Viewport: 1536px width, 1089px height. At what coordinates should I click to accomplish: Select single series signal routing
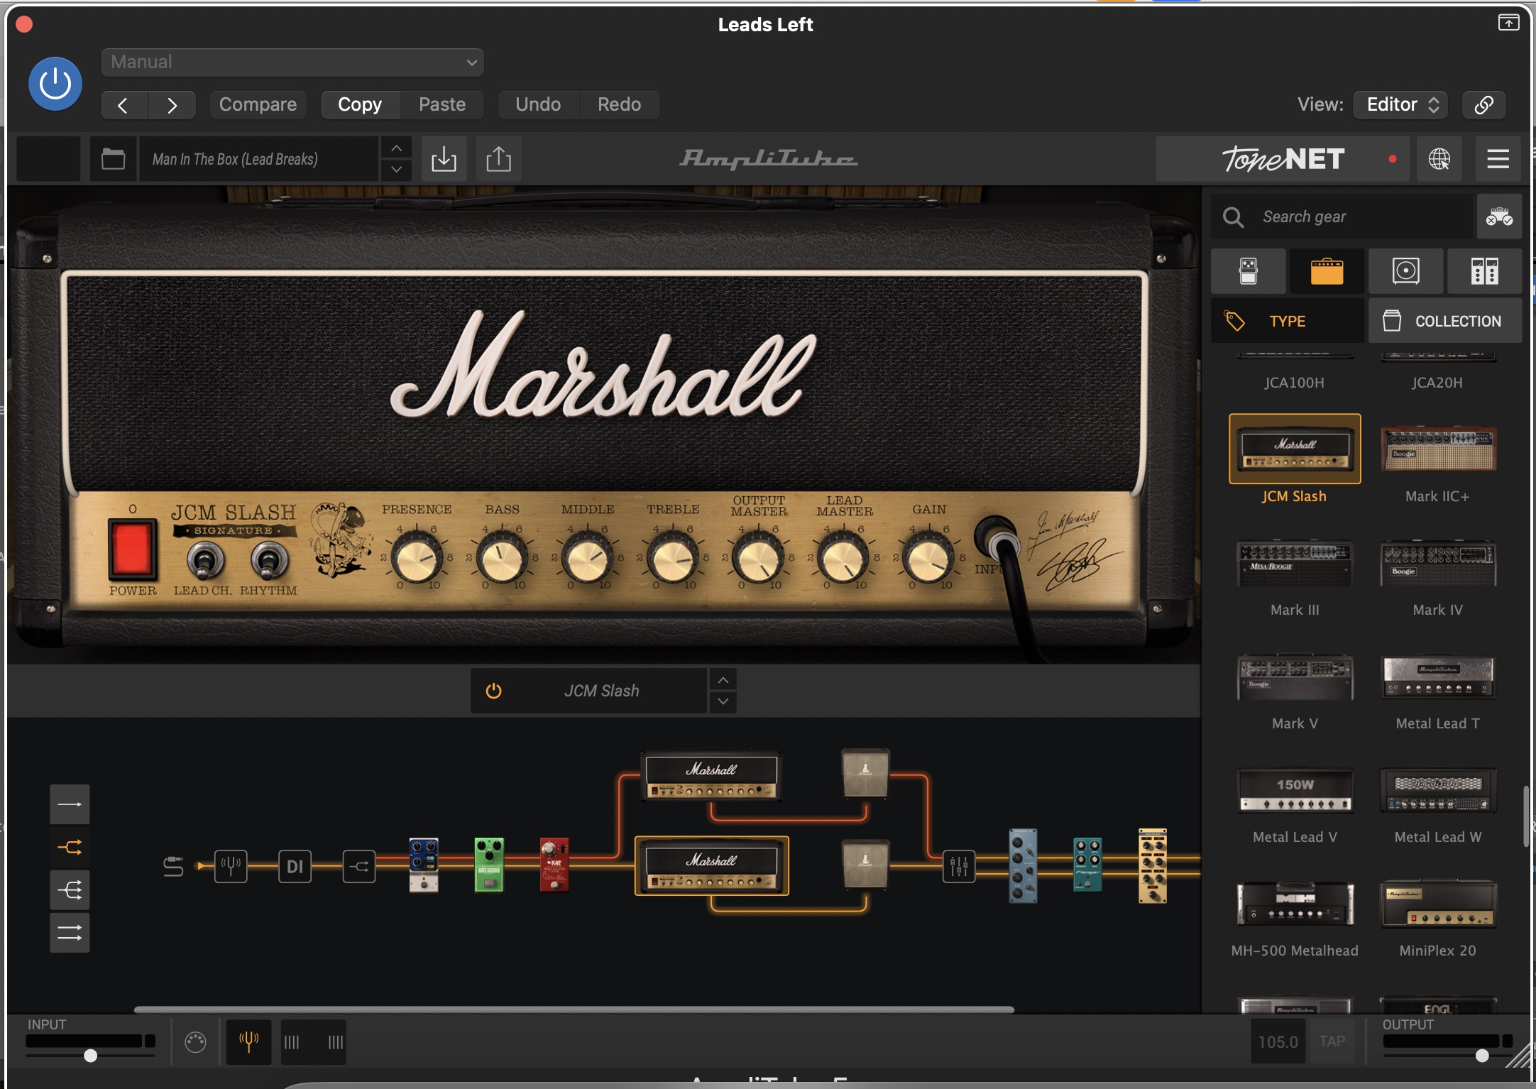(x=70, y=804)
